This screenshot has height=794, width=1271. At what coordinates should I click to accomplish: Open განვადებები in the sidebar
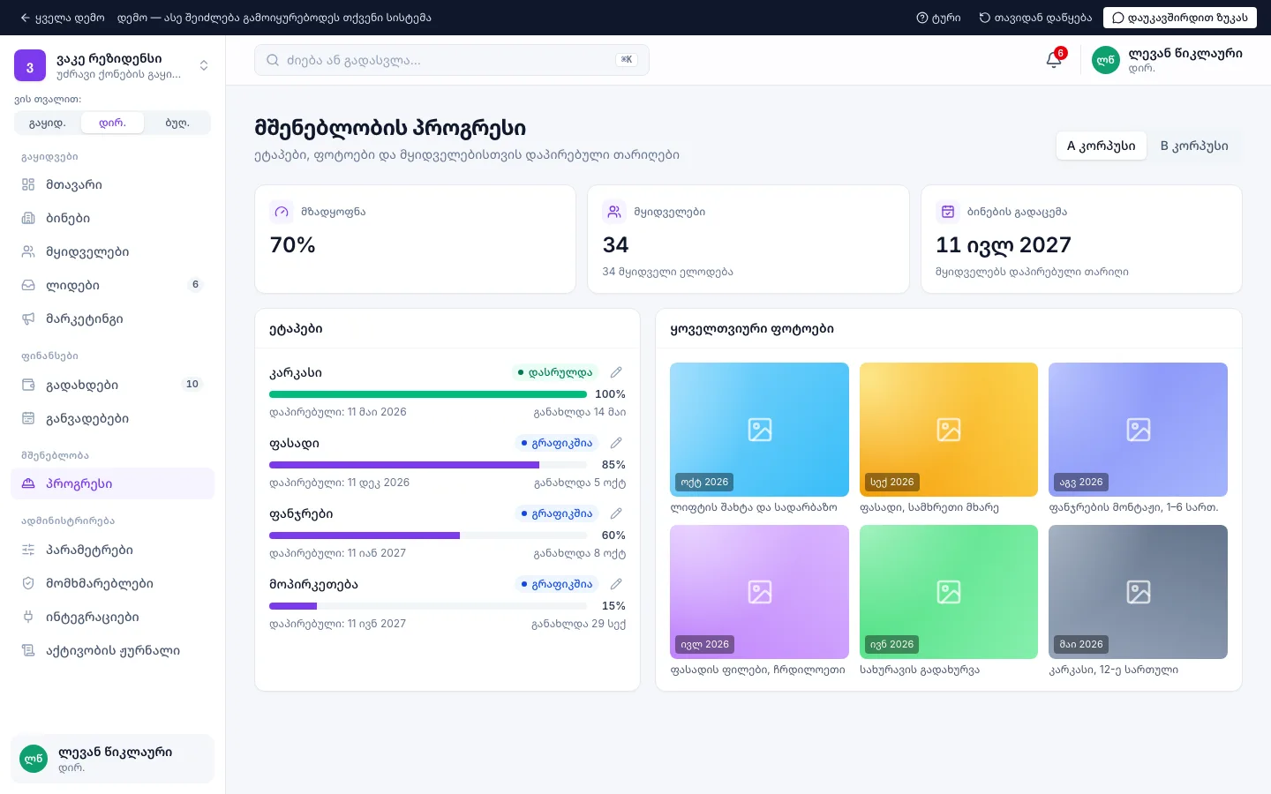pyautogui.click(x=112, y=418)
